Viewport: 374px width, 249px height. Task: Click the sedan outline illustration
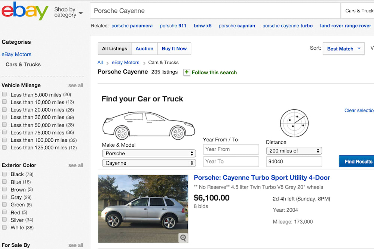(148, 126)
